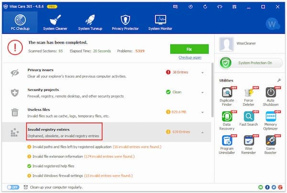Open the Program Uninstaller utility
Viewport: 287px width, 193px height.
point(227,145)
